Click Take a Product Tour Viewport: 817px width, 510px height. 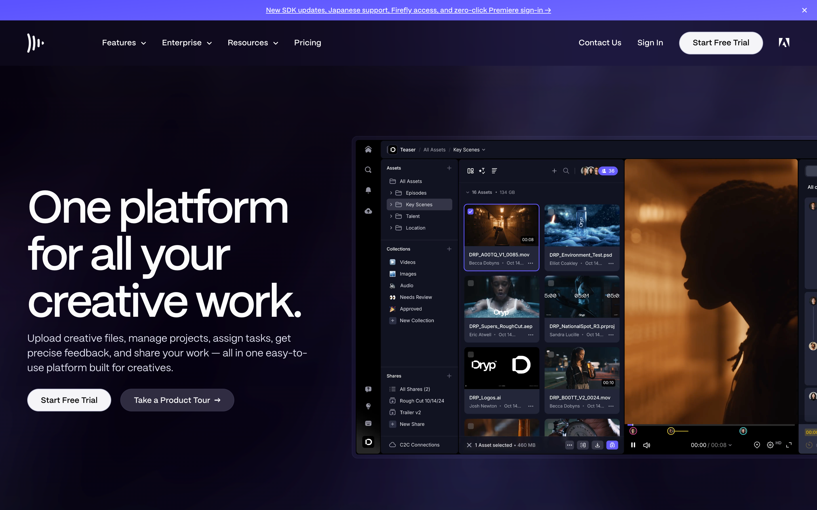[x=177, y=400]
